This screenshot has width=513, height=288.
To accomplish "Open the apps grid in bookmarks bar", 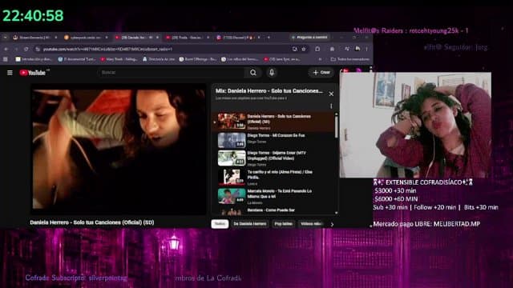I will click(x=6, y=59).
